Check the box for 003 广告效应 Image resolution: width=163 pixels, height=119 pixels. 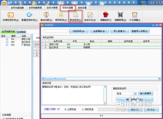(x=7, y=45)
